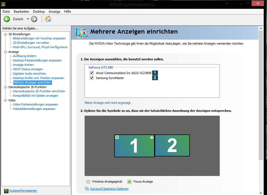267x195 pixels.
Task: Open Desktop-Größe und -Position anpassen
Action: (x=38, y=78)
